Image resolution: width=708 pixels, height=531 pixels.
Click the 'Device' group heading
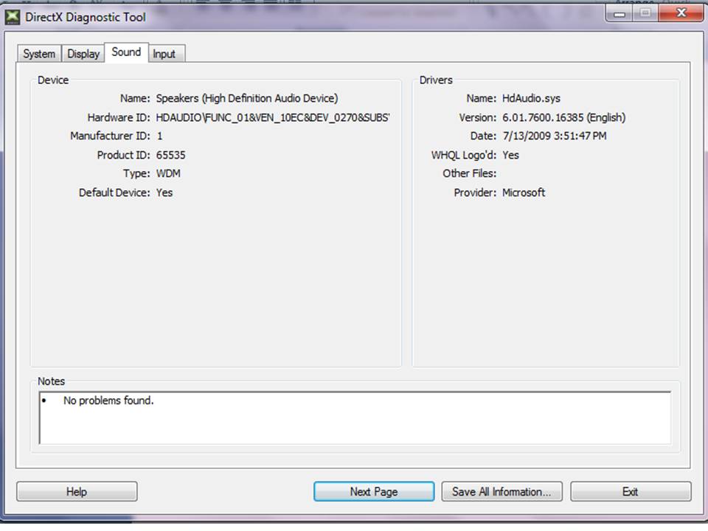[53, 80]
